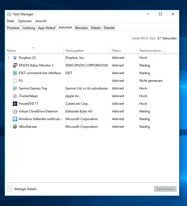Click the Task-Manager title bar icon
187x206 pixels.
pos(9,14)
